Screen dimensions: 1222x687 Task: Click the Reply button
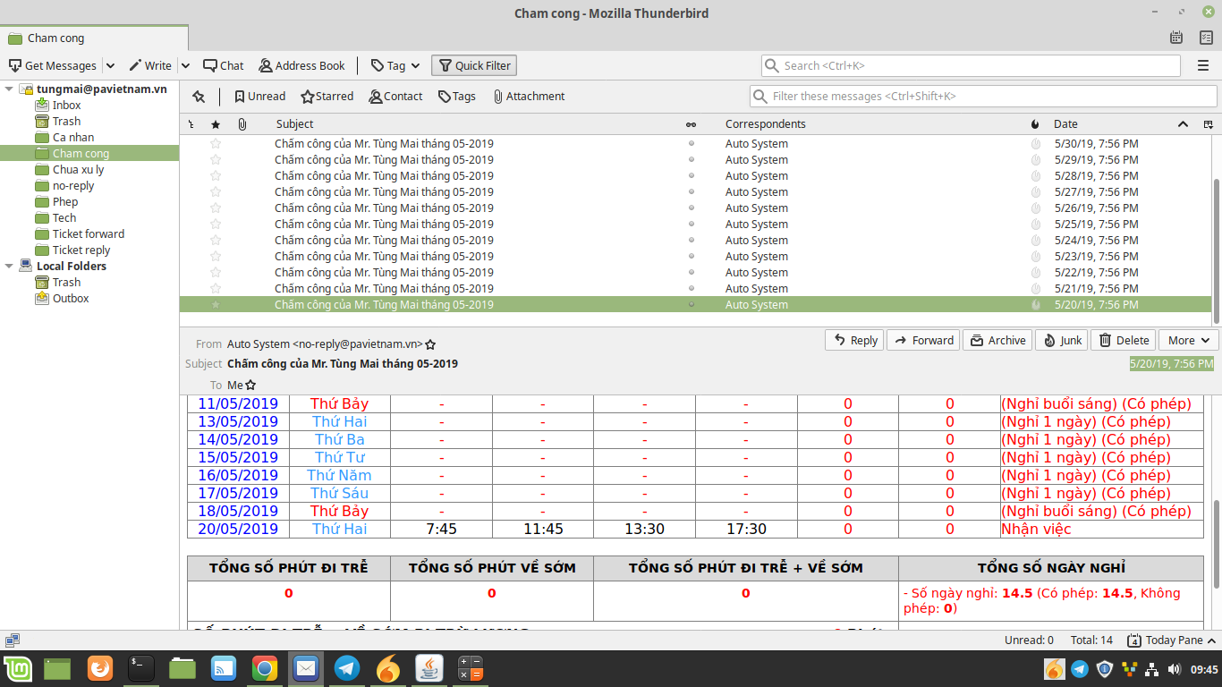click(854, 340)
